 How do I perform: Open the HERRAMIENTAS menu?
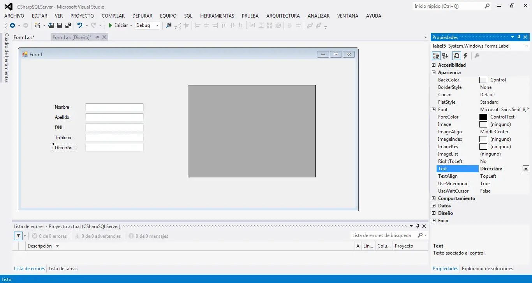tap(217, 16)
